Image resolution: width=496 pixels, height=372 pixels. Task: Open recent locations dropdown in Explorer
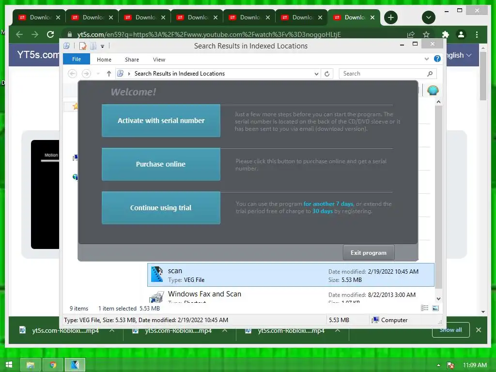point(98,74)
